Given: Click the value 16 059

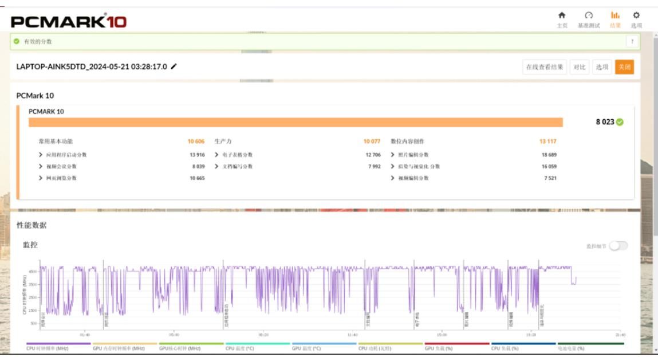Looking at the screenshot, I should pos(549,166).
